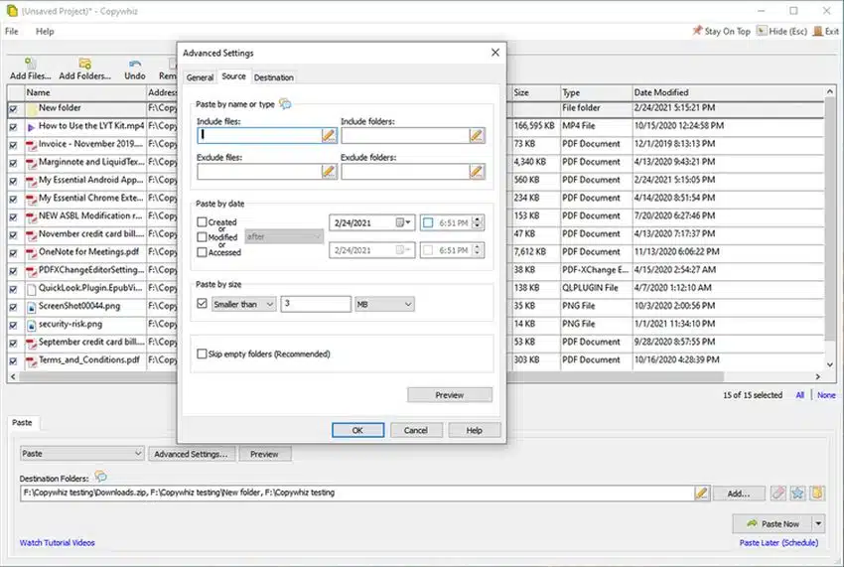Open the Smaller than dropdown

(x=244, y=304)
